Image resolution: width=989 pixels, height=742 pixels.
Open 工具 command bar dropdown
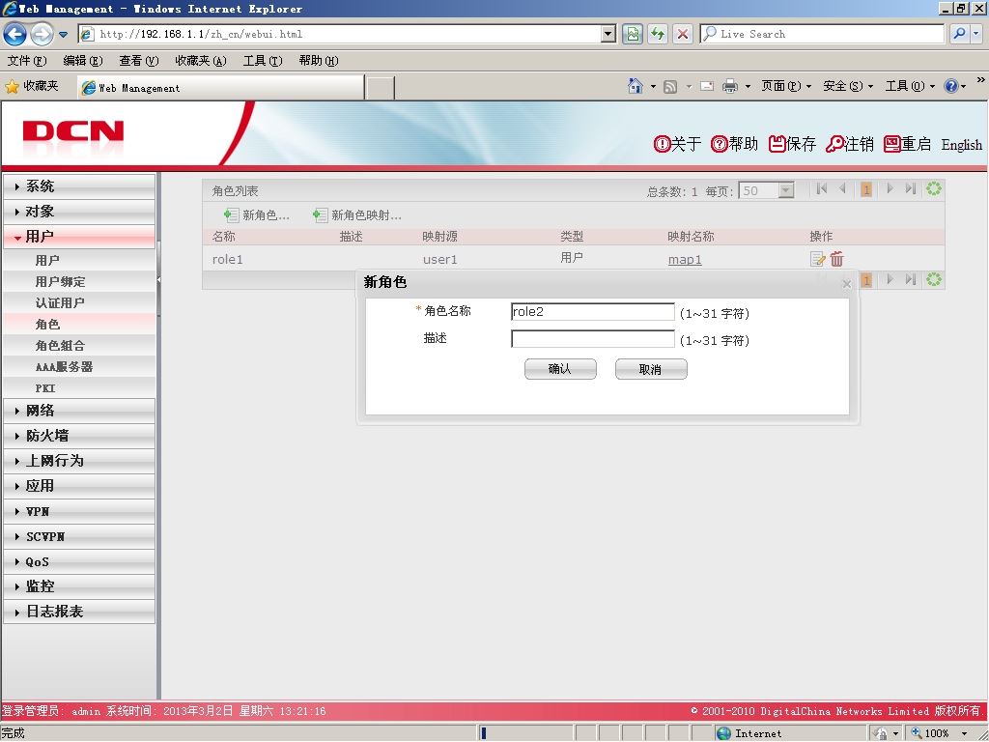tap(910, 86)
